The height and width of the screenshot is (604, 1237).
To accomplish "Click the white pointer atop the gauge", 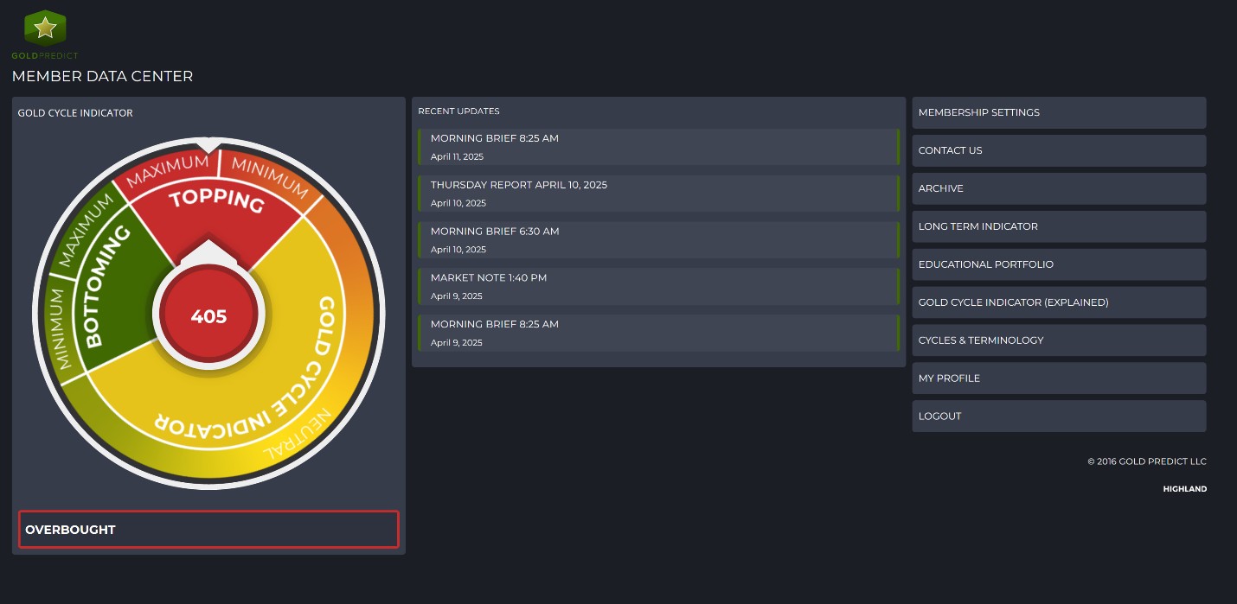I will click(x=208, y=144).
